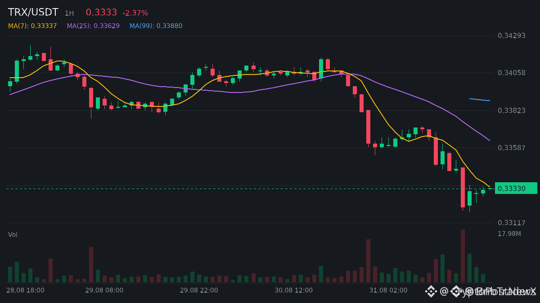540x303 pixels.
Task: Click the MA(7) indicator label
Action: coord(32,26)
